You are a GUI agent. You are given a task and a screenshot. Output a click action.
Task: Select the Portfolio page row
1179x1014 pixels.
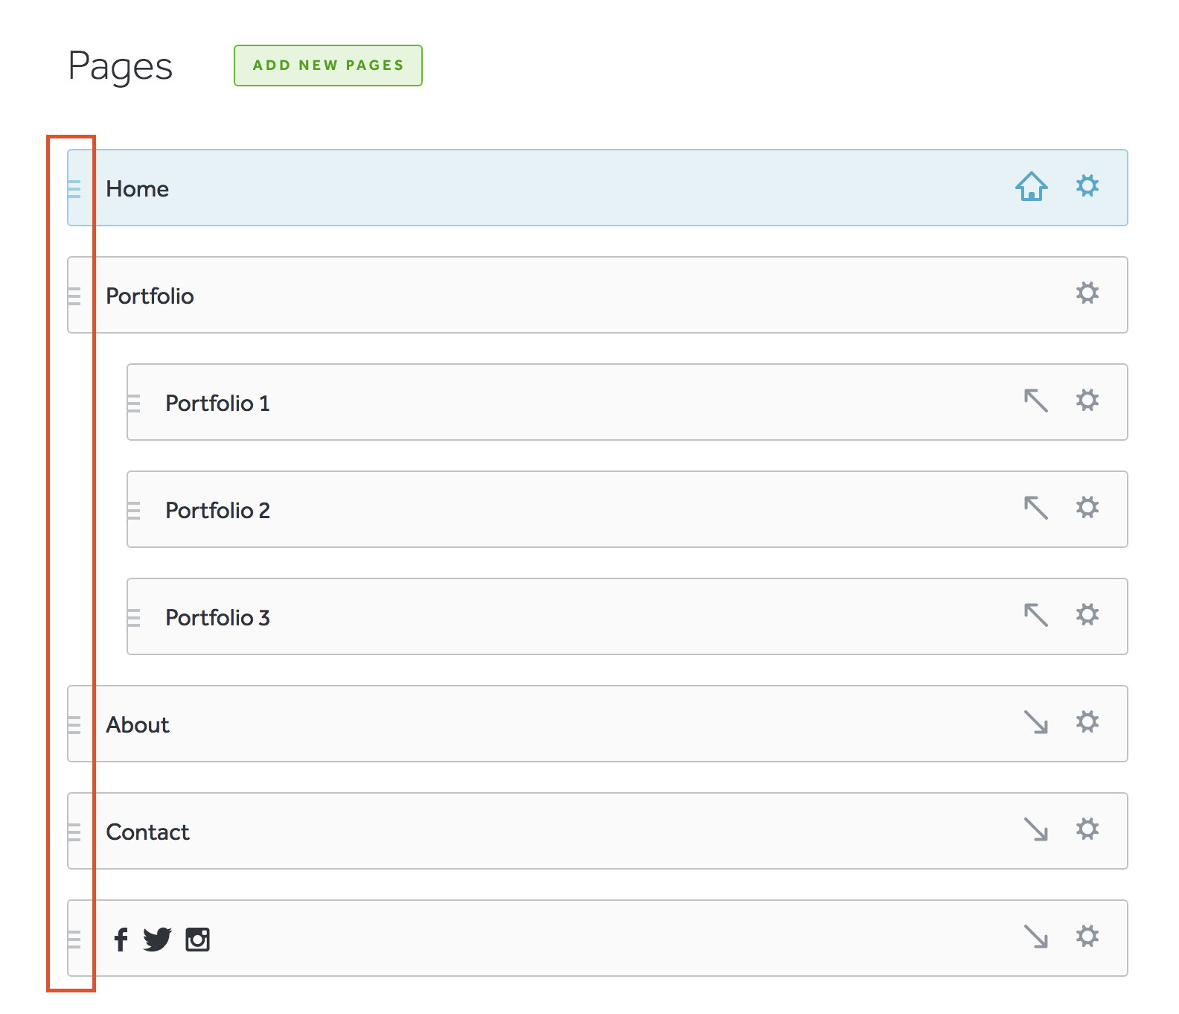click(x=521, y=296)
